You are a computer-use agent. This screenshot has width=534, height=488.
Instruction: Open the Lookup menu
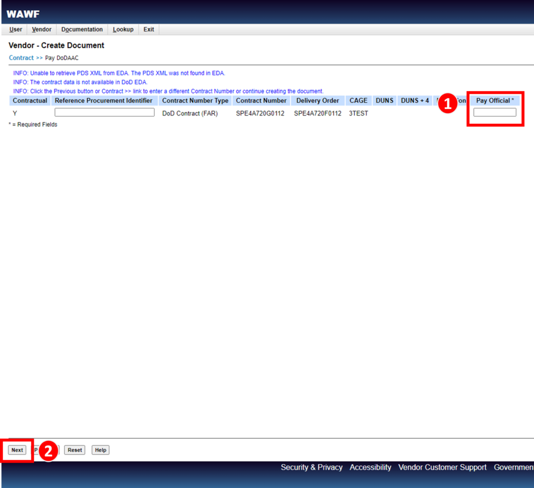(123, 29)
